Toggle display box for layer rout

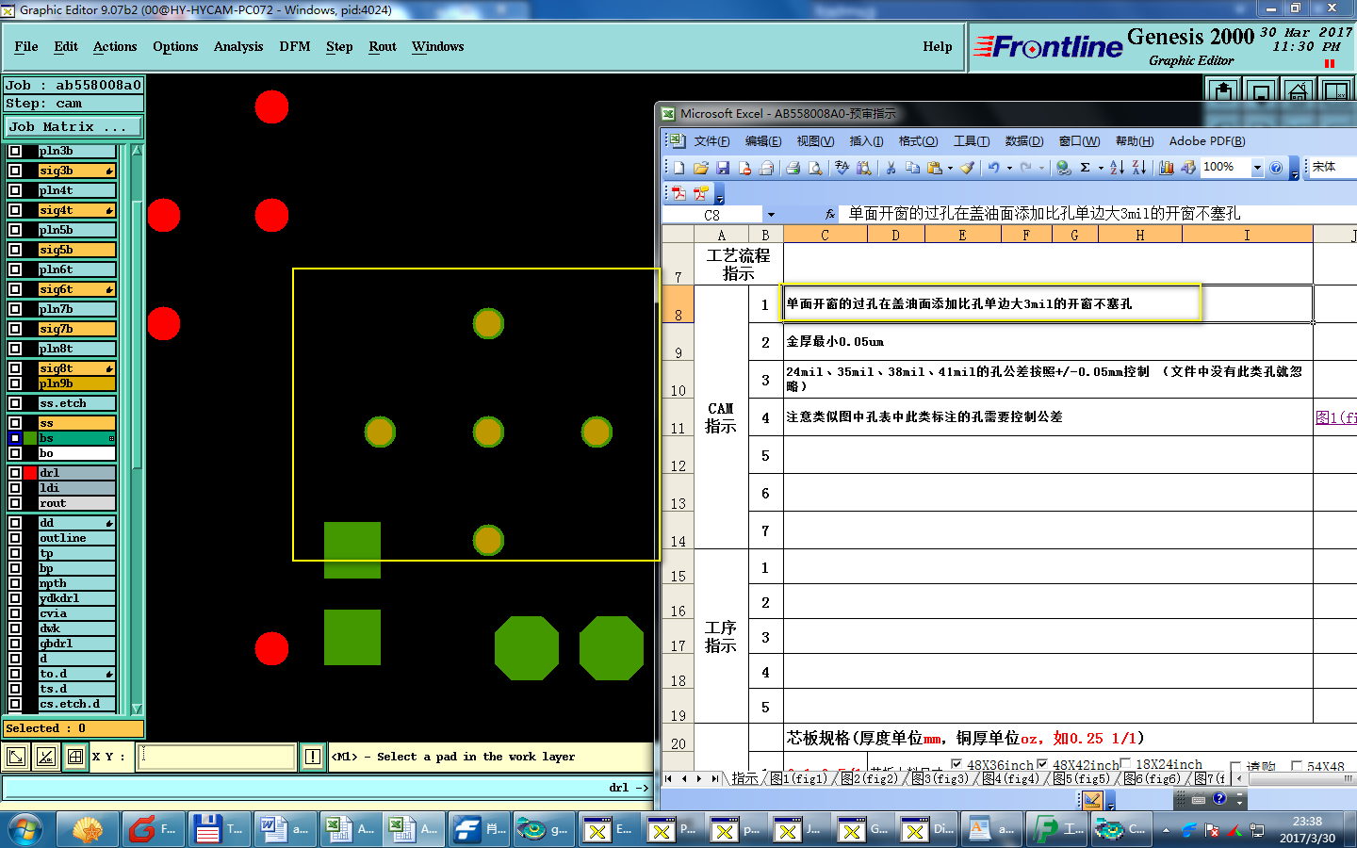coord(15,503)
